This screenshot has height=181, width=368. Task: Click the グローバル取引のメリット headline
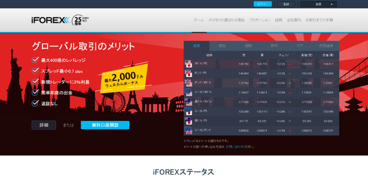click(83, 46)
